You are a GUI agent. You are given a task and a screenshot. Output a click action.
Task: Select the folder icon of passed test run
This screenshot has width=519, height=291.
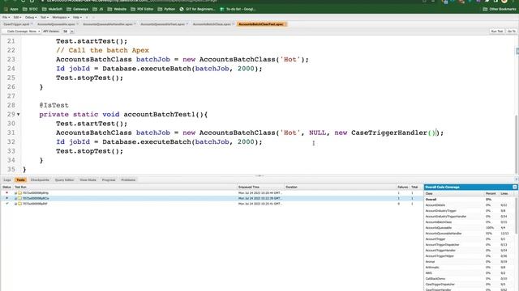pyautogui.click(x=19, y=205)
